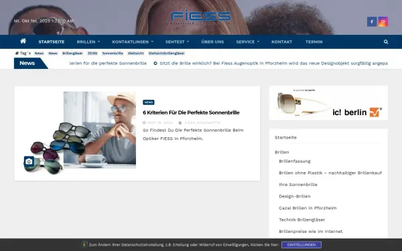Open Startseite in the sidebar menu

[285, 137]
